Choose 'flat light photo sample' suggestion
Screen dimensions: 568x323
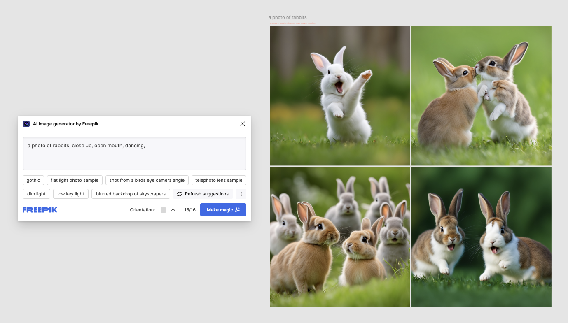click(x=74, y=180)
